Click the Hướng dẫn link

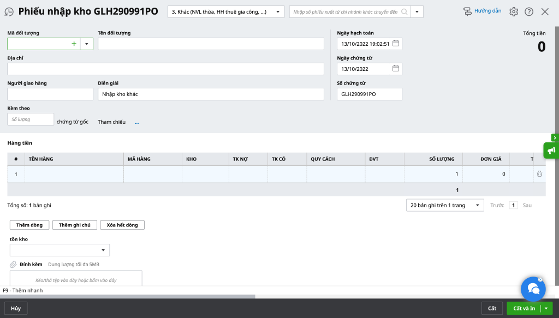pyautogui.click(x=487, y=11)
